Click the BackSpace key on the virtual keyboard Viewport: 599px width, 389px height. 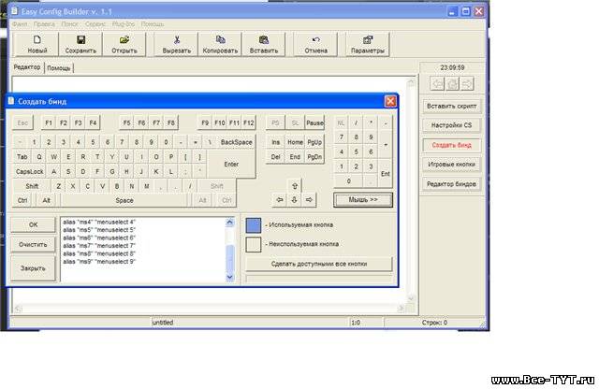coord(236,142)
